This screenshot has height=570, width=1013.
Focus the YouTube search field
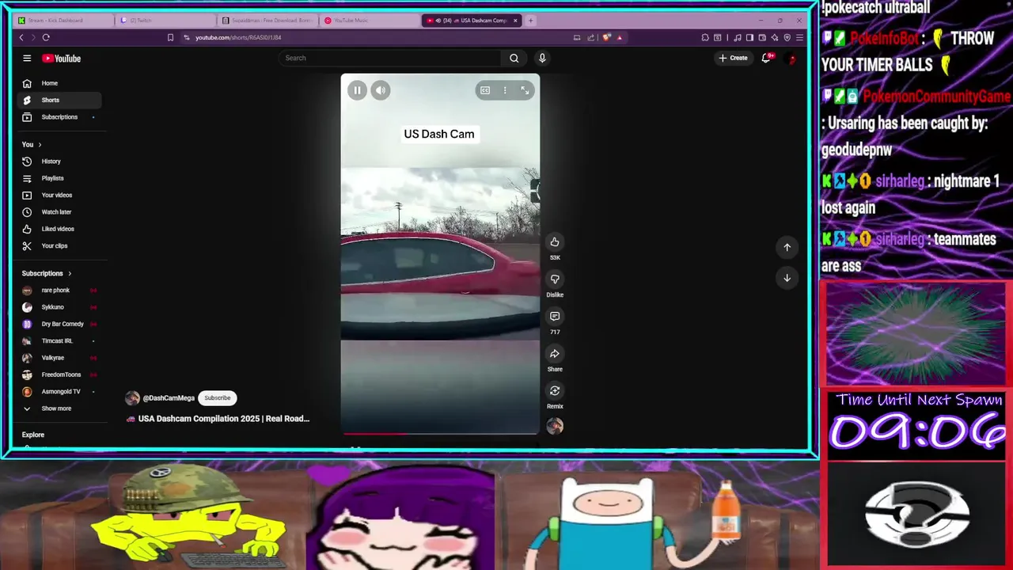click(392, 58)
